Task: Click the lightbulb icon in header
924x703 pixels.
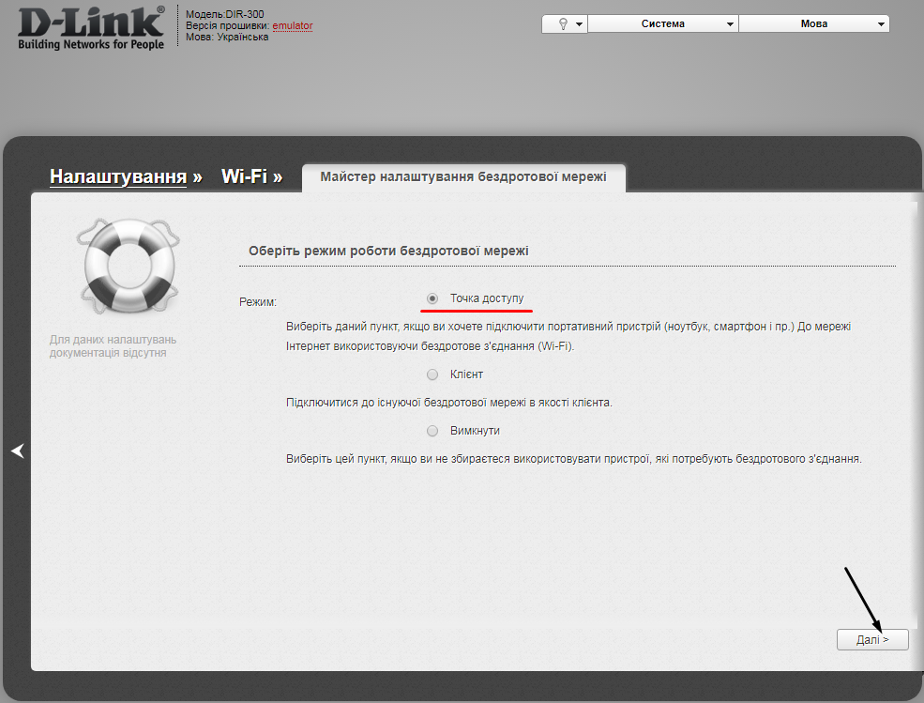Action: [x=563, y=24]
